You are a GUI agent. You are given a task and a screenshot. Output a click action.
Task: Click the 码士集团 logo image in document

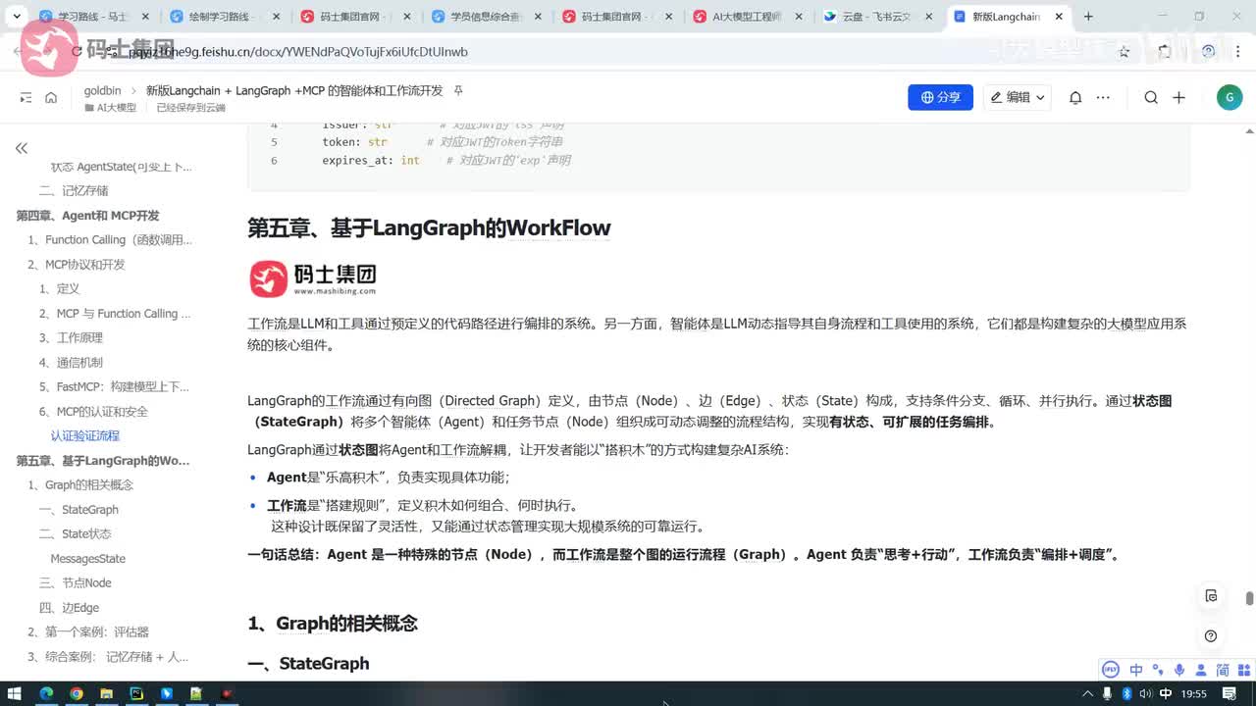(312, 278)
